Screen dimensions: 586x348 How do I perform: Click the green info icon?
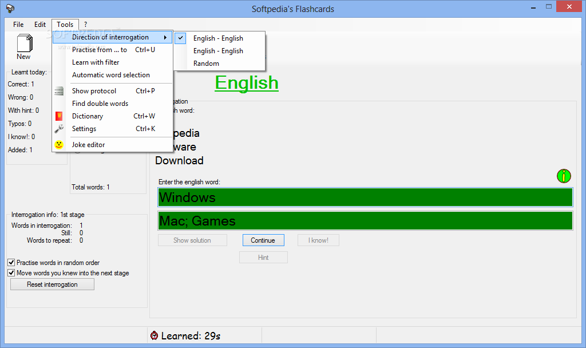564,176
